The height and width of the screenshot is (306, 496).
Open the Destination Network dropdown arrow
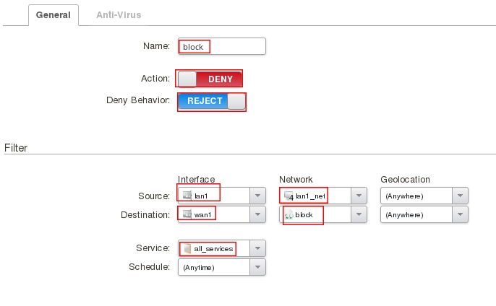359,215
